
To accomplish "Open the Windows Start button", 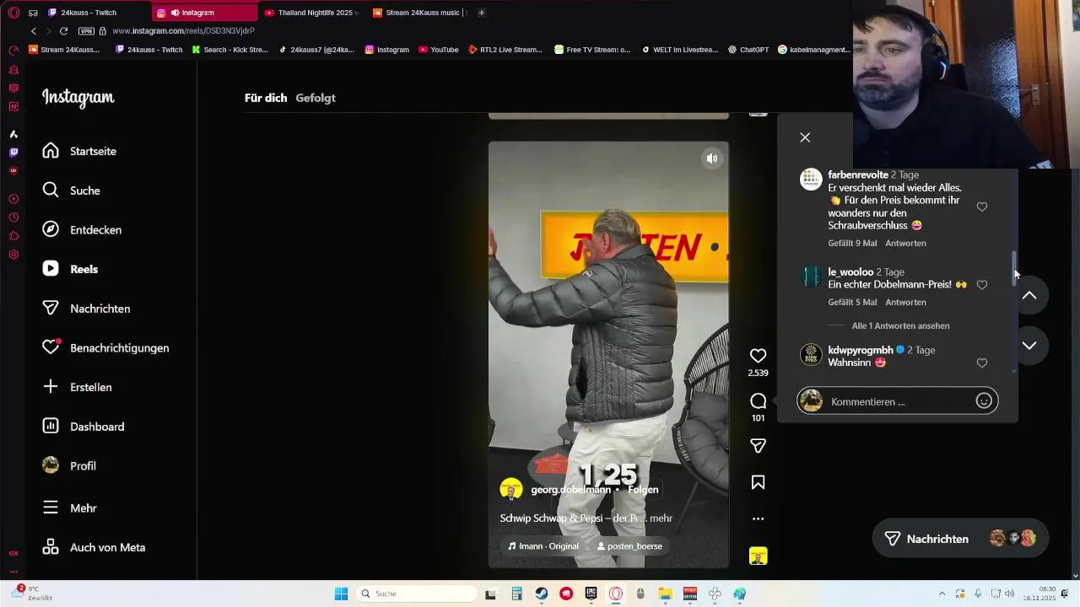I will pyautogui.click(x=341, y=594).
